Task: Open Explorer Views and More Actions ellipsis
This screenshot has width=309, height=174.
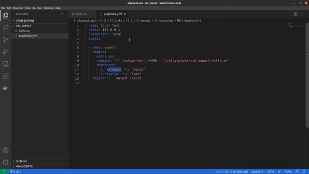Action: tap(63, 14)
